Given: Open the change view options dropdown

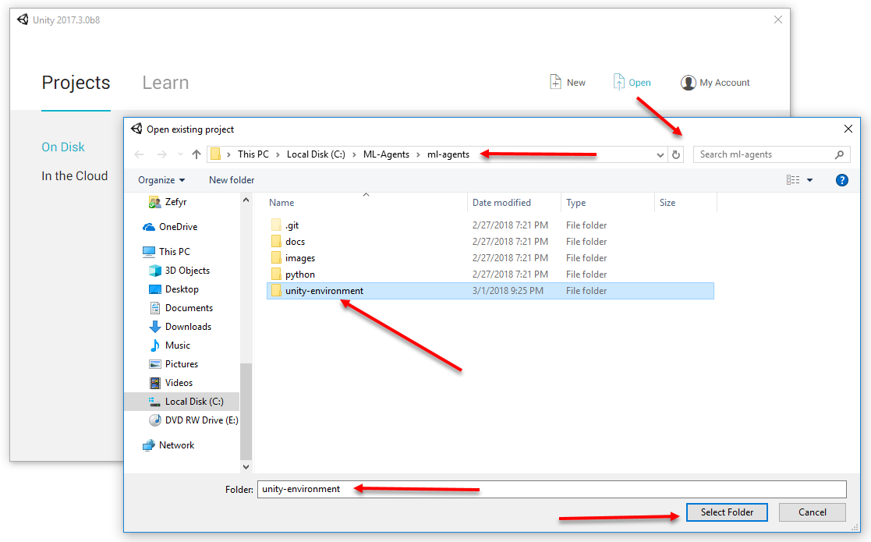Looking at the screenshot, I should pyautogui.click(x=809, y=180).
